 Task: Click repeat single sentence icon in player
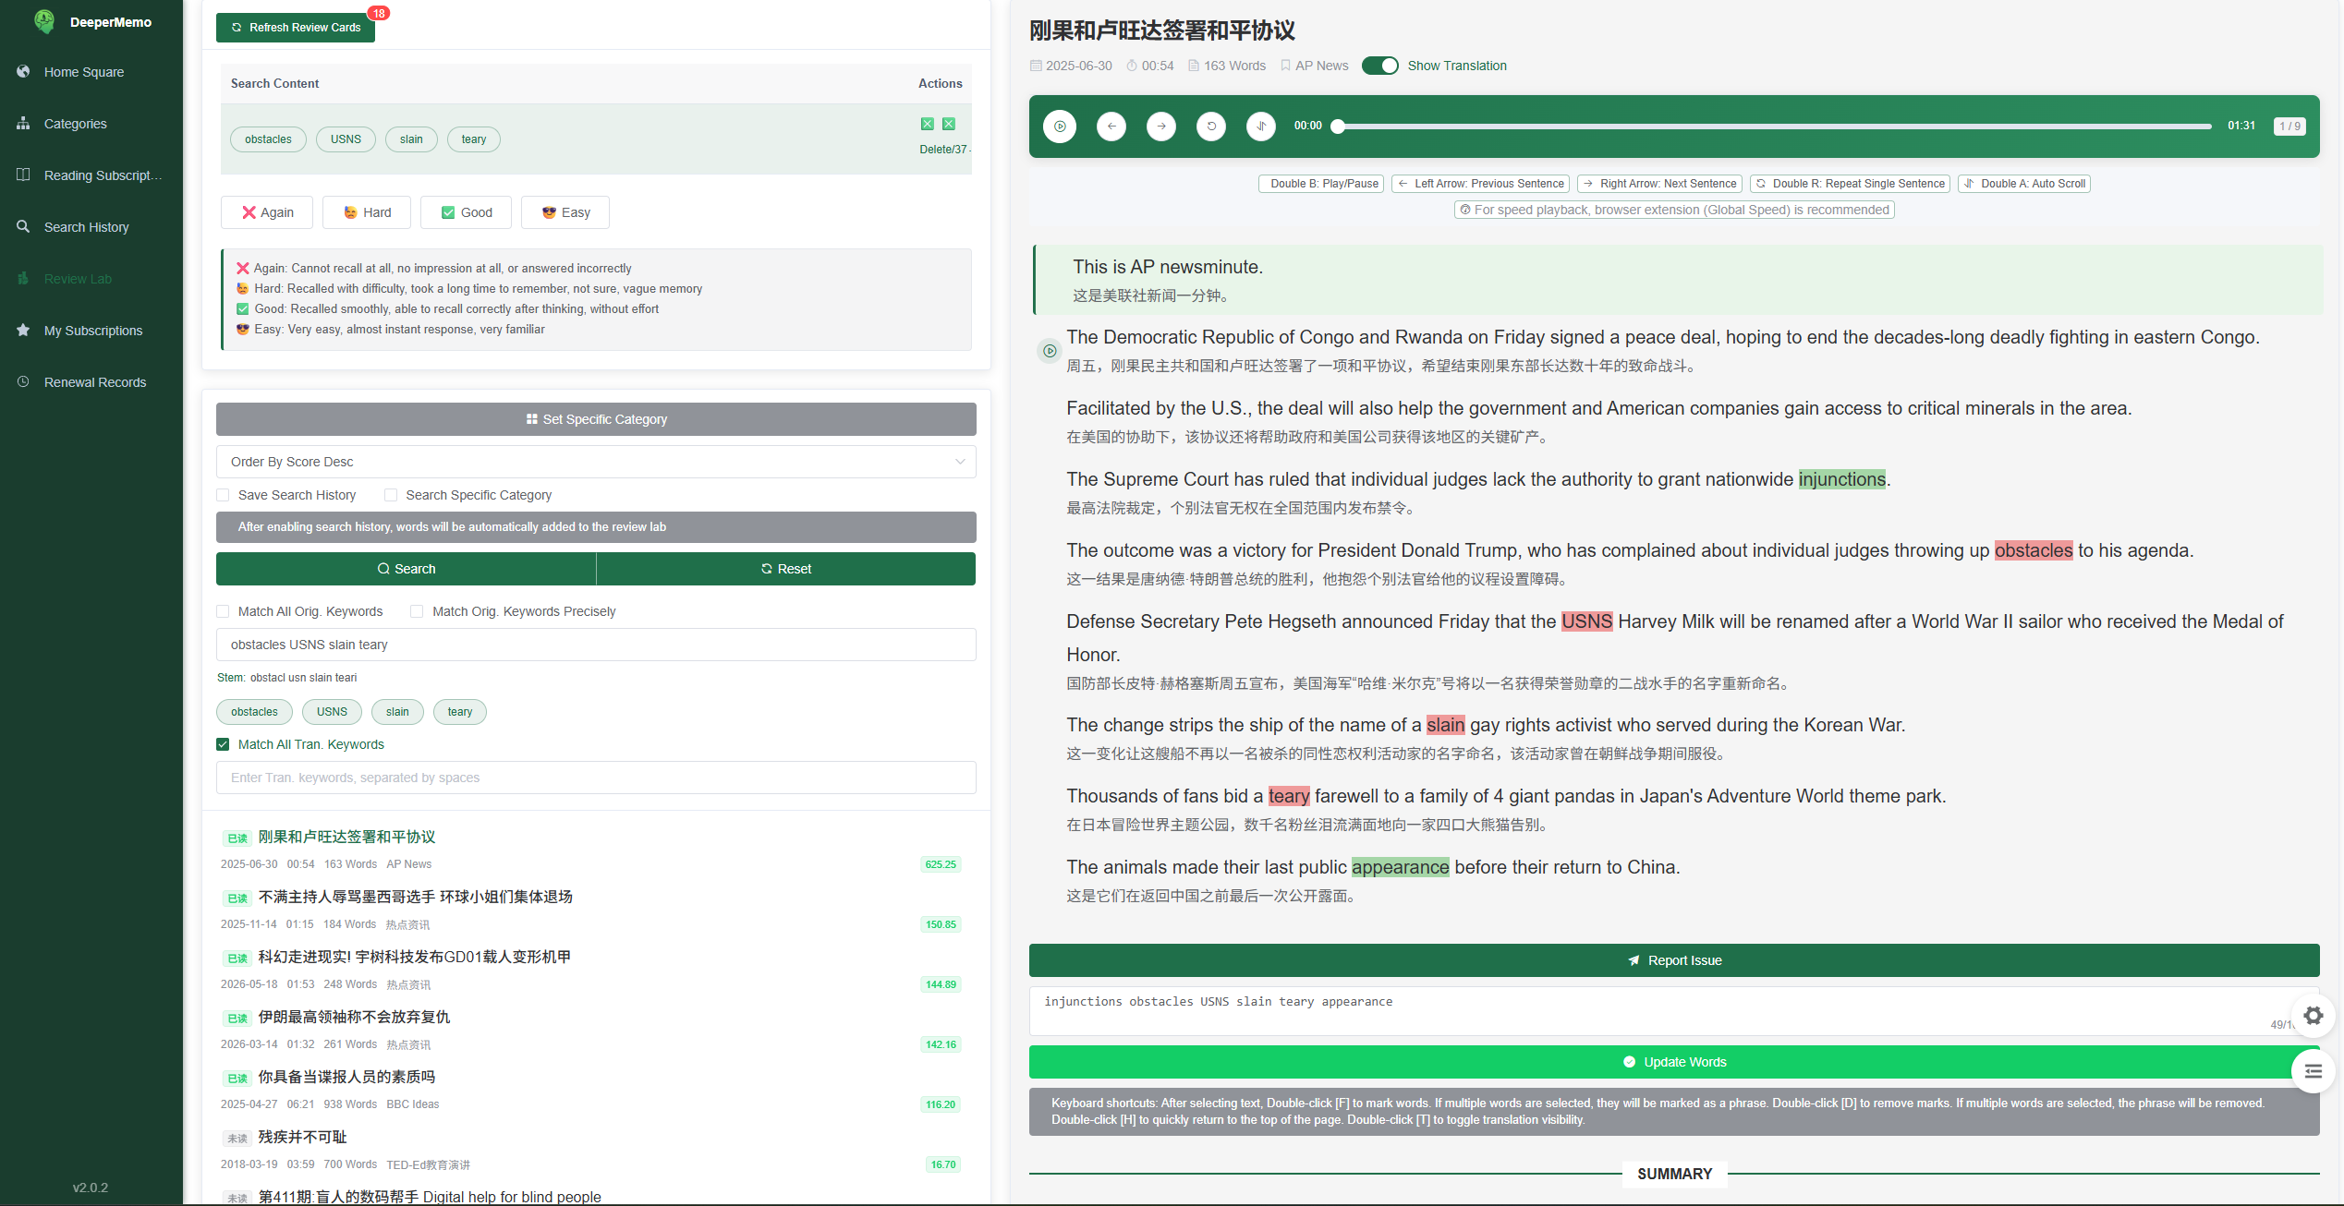(1211, 126)
